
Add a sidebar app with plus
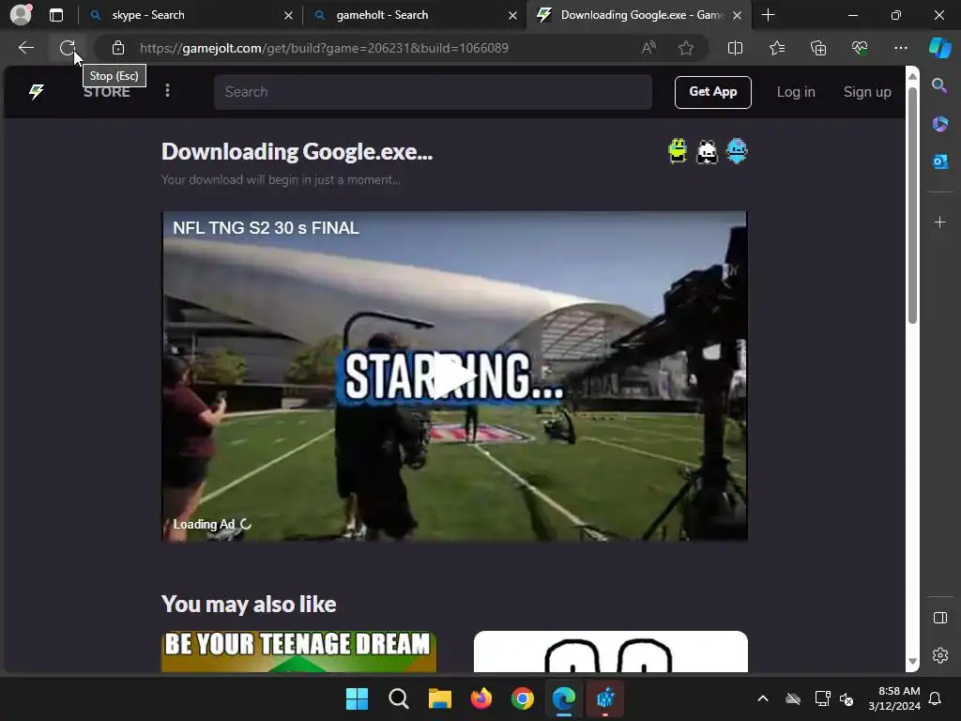pos(939,222)
